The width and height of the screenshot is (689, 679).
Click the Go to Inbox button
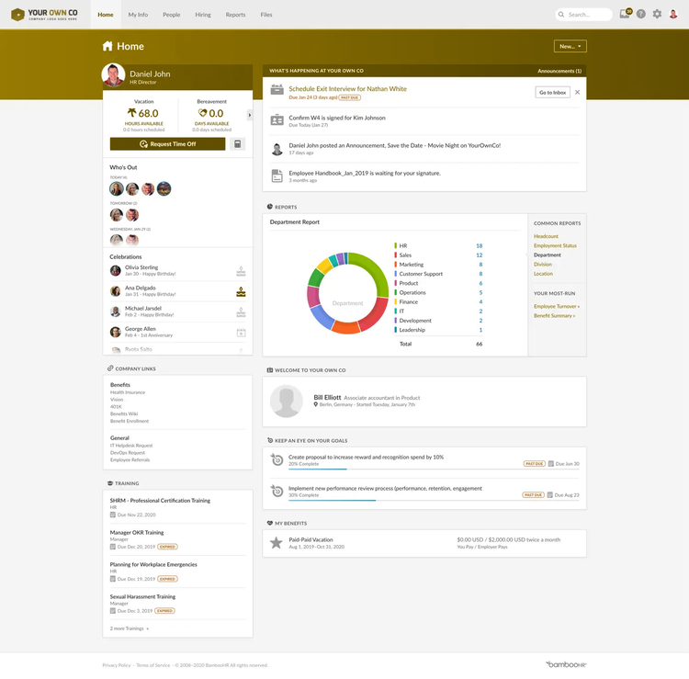click(x=552, y=92)
